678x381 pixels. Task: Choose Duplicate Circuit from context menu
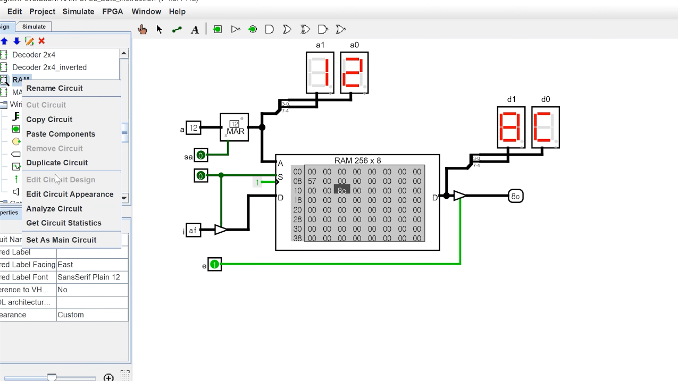[71, 163]
